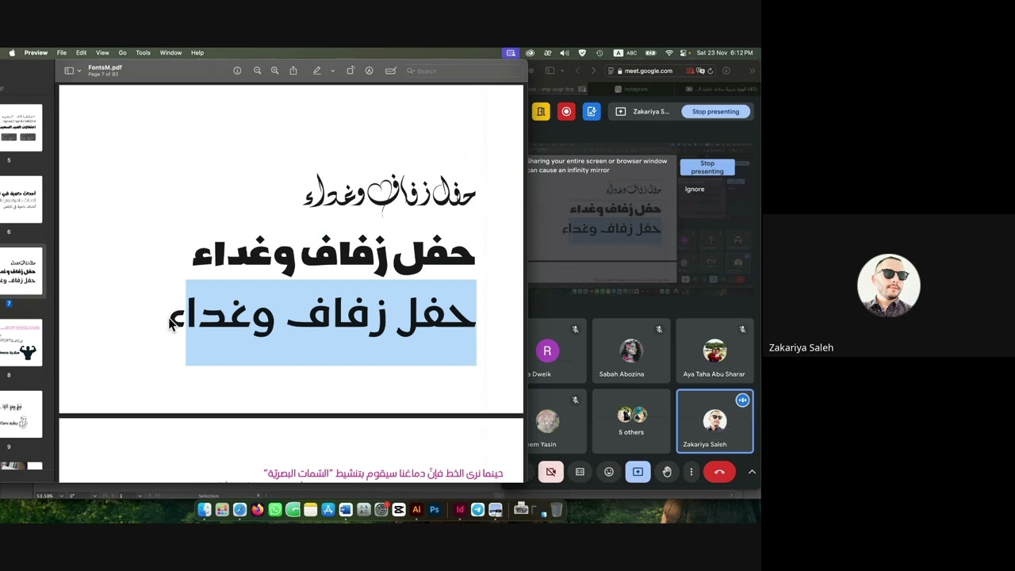1015x571 pixels.
Task: Open the File menu
Action: click(61, 53)
